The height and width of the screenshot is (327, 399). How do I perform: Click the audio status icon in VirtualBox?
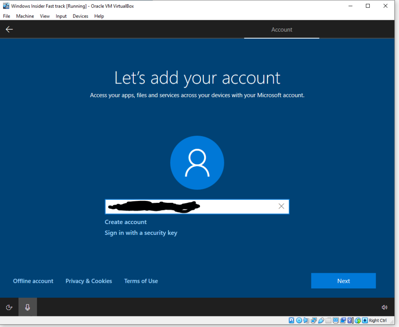point(306,320)
